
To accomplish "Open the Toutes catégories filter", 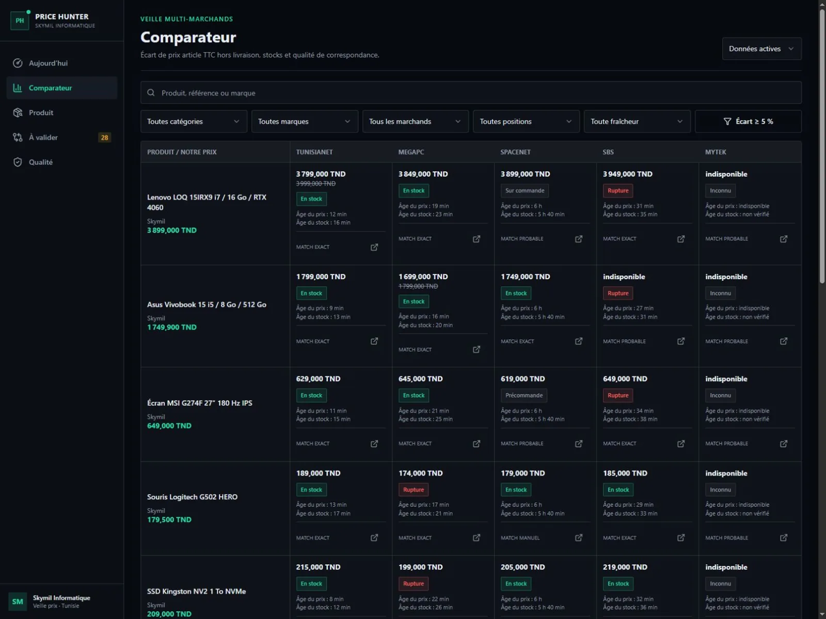I will (194, 121).
